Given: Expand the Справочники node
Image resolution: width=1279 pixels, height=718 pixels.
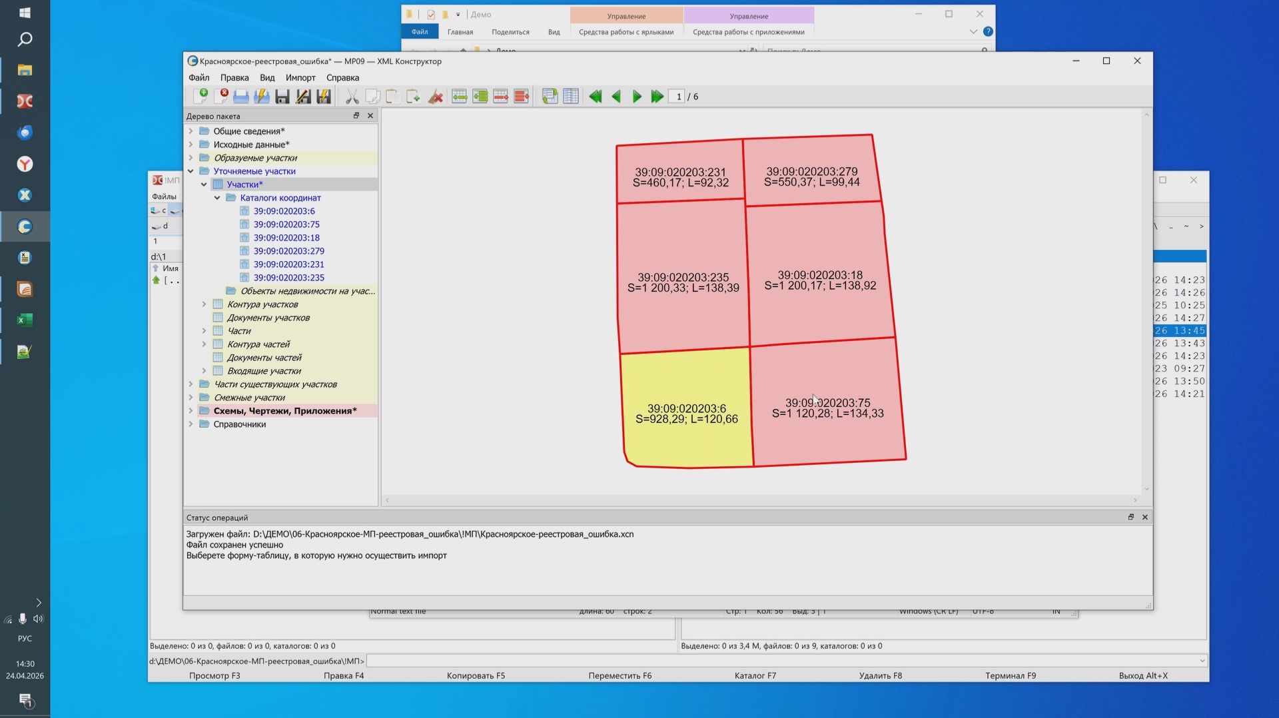Looking at the screenshot, I should [x=191, y=424].
